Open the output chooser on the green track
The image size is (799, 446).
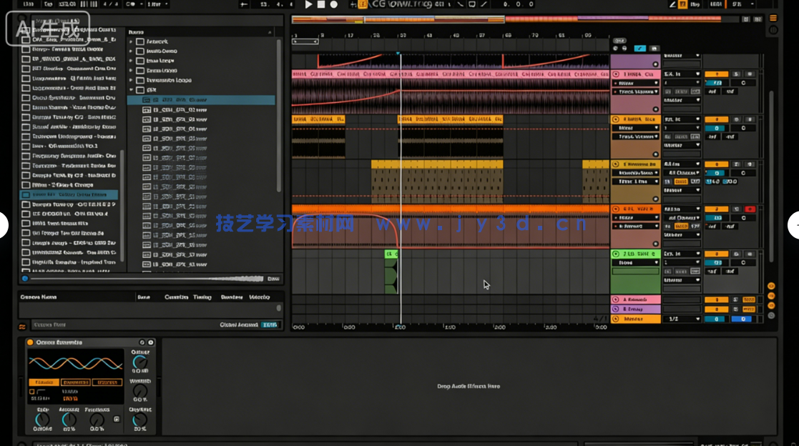(682, 279)
